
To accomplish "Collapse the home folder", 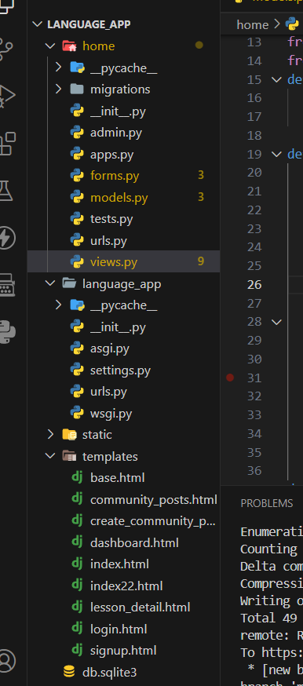I will [x=51, y=46].
